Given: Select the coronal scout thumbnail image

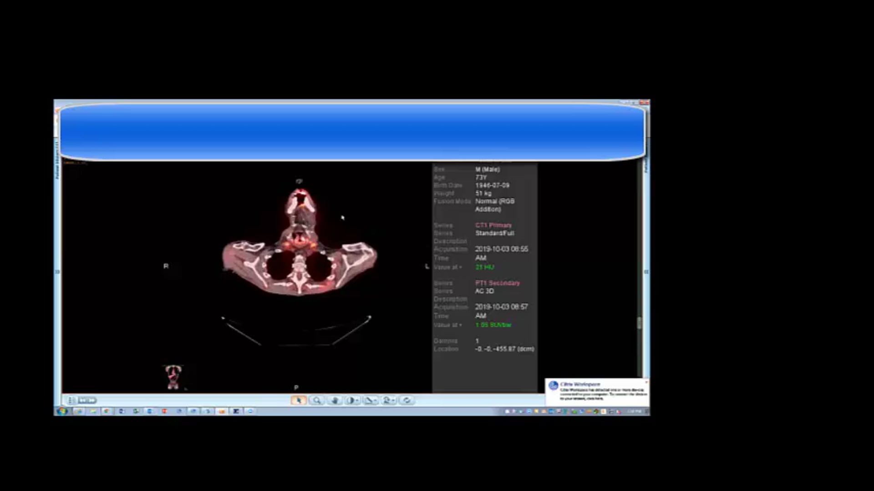Looking at the screenshot, I should coord(173,377).
